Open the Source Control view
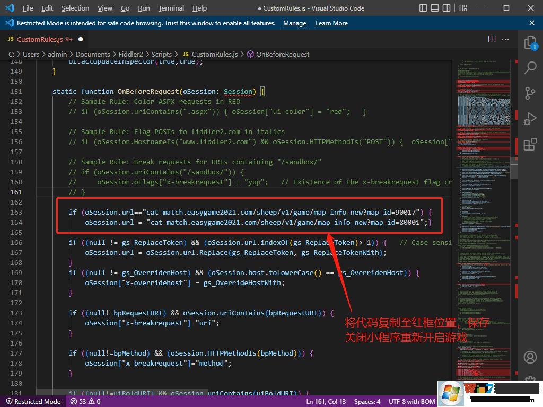Image resolution: width=543 pixels, height=407 pixels. 530,93
